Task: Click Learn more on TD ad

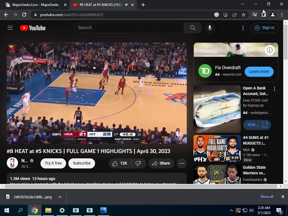Action: click(x=259, y=72)
